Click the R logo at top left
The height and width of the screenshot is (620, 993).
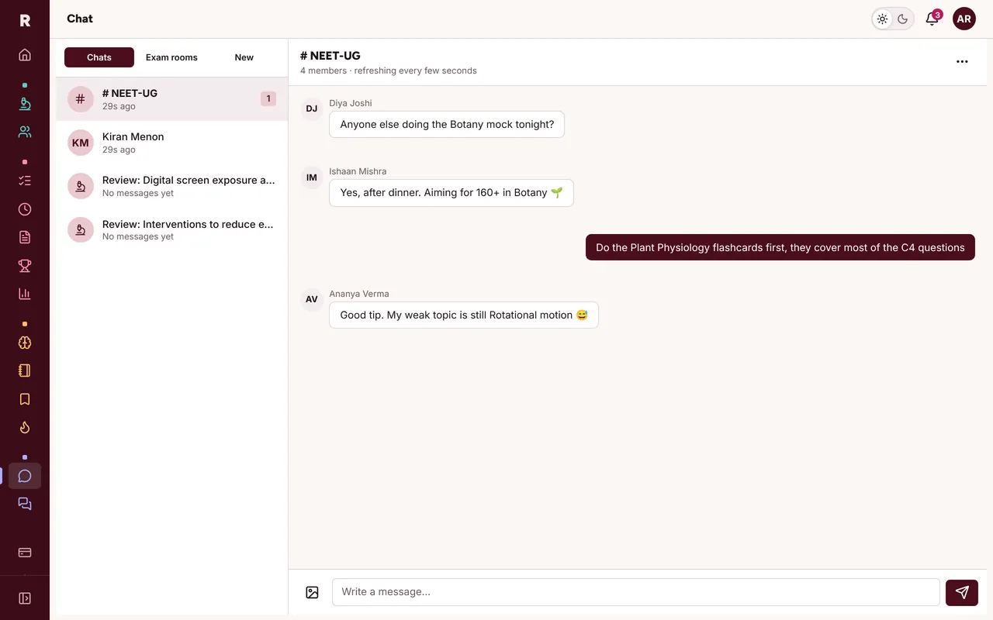(25, 20)
